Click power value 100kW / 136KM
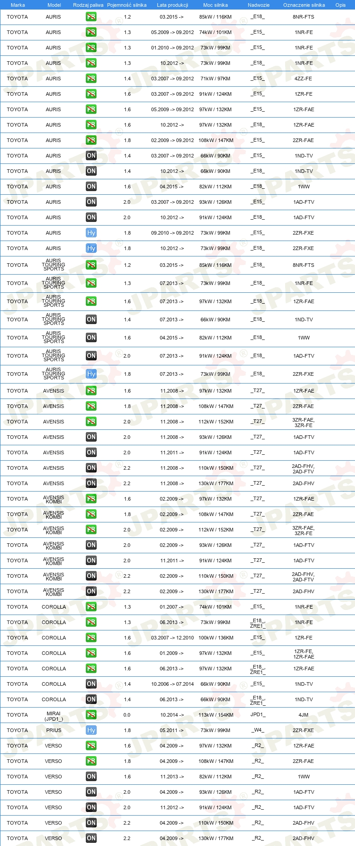 (216, 638)
